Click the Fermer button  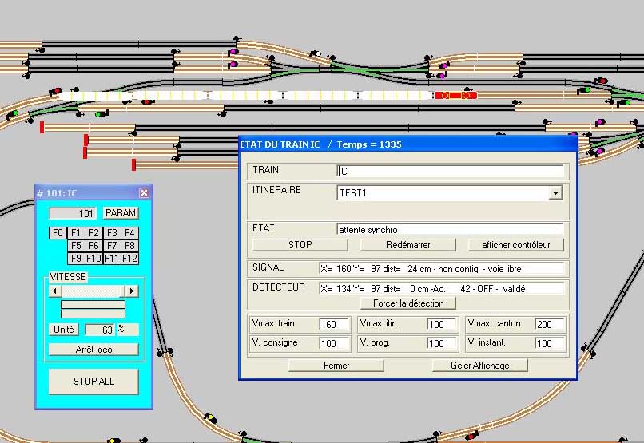coord(336,366)
